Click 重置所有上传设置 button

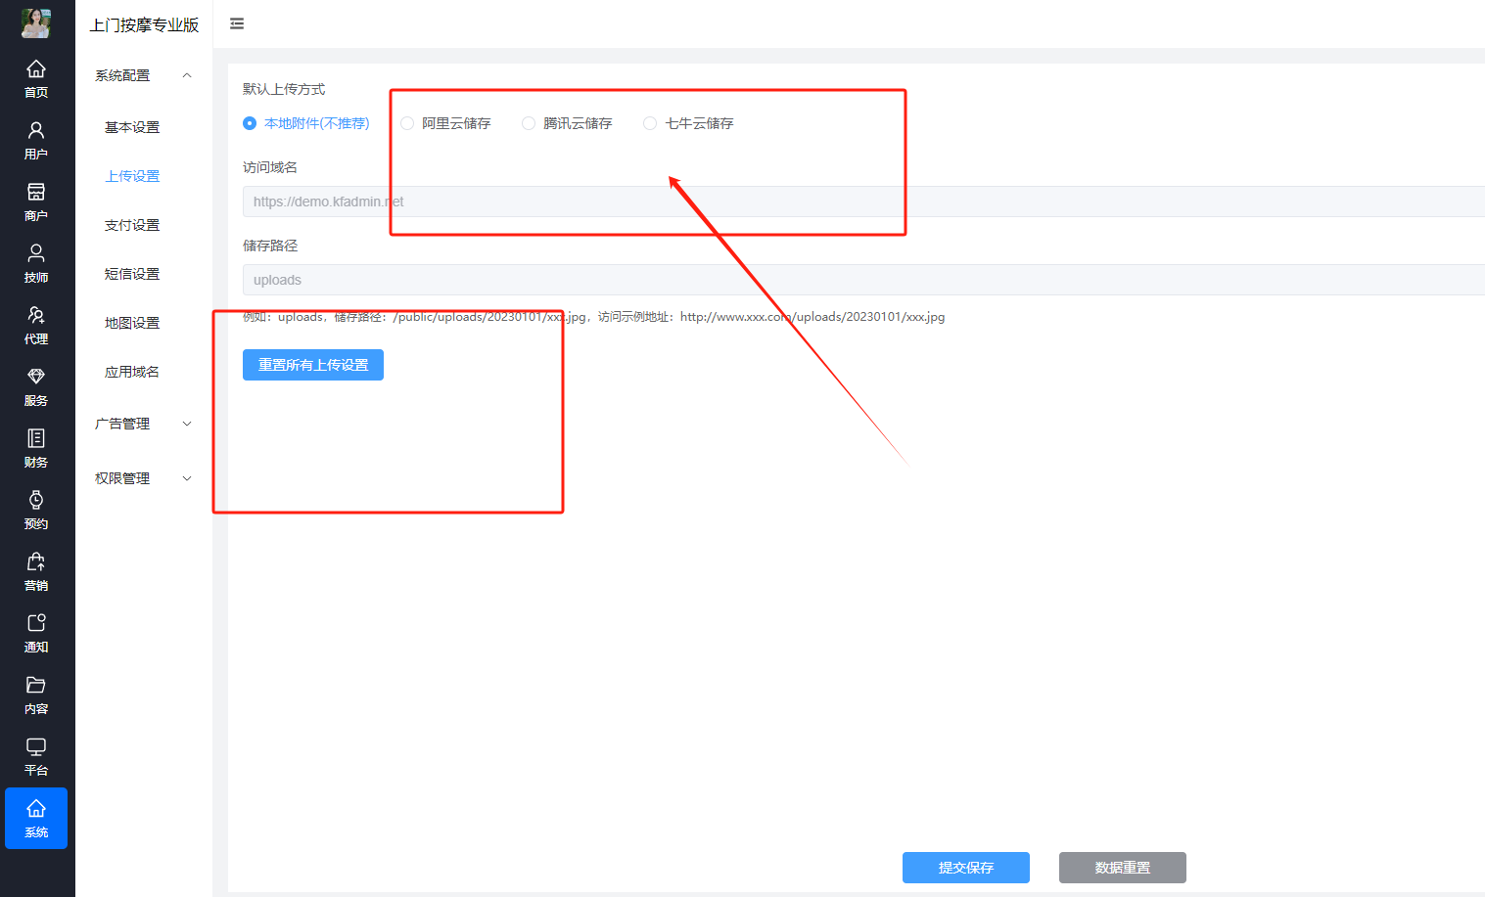[313, 365]
